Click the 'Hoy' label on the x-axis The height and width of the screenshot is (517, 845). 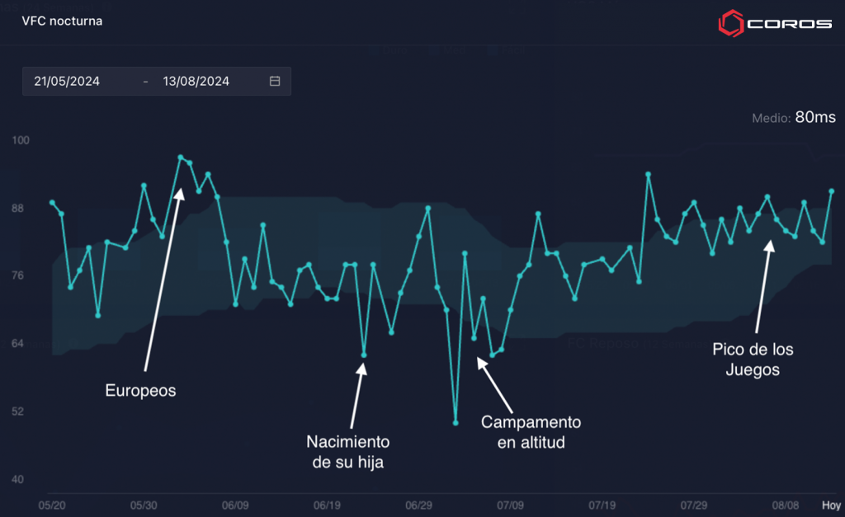click(830, 505)
